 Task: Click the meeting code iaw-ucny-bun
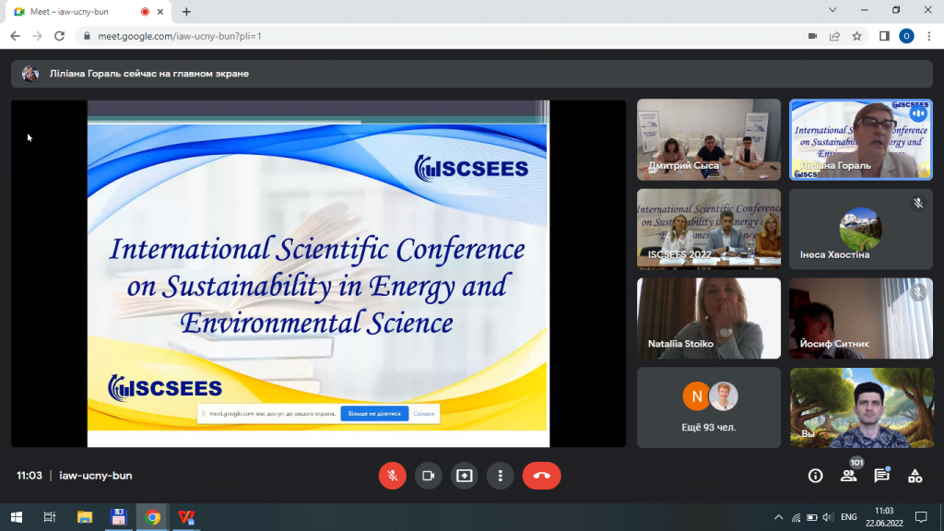coord(96,476)
